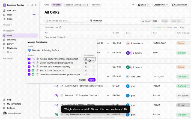Click Cancel in Manage Contribution dialog
The height and width of the screenshot is (119, 191).
tap(82, 80)
